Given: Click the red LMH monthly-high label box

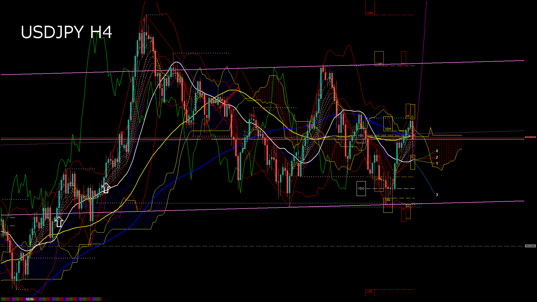Looking at the screenshot, I should (x=370, y=13).
